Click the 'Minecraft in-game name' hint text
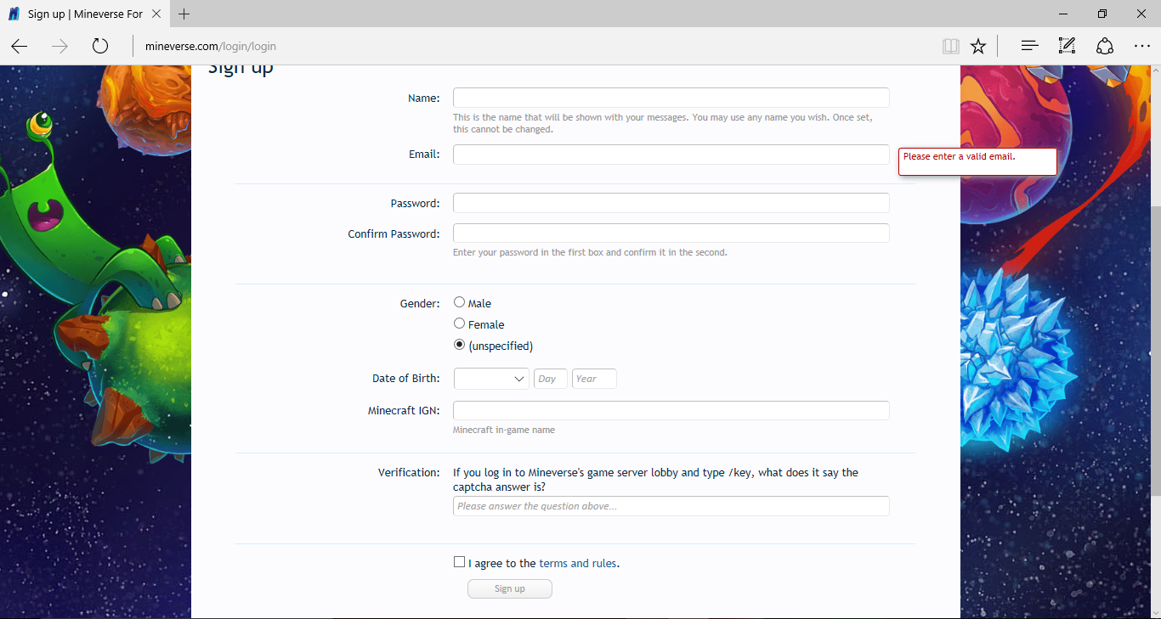The image size is (1161, 619). coord(504,430)
